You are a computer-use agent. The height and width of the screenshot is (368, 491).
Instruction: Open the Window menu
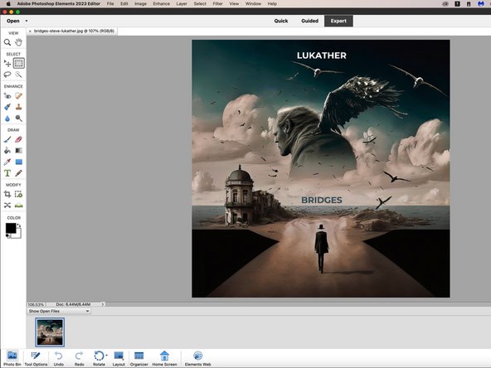point(253,4)
